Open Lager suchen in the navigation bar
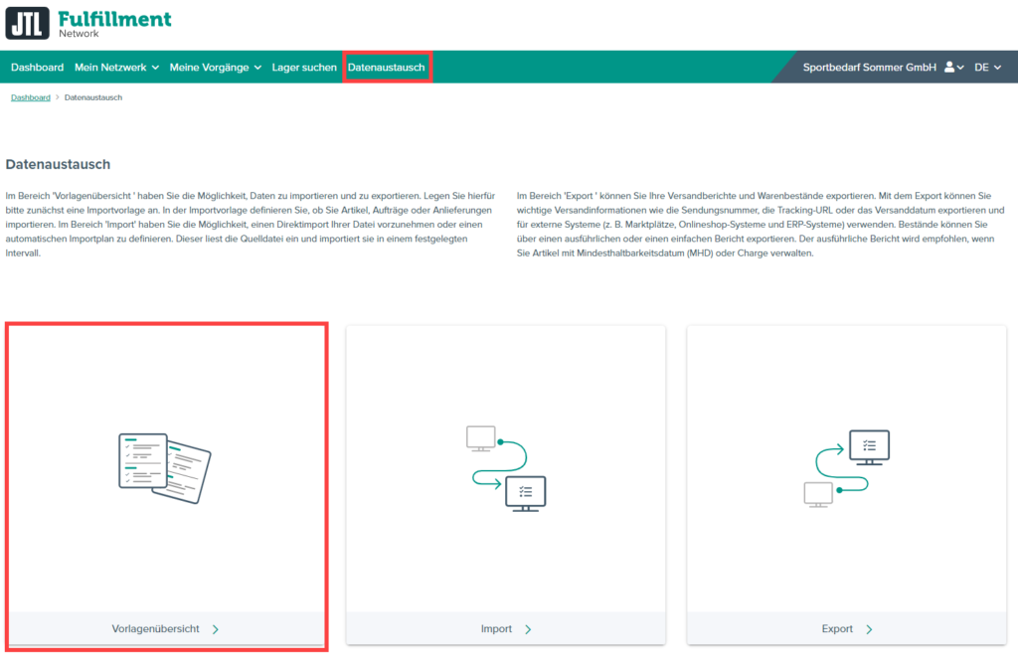Screen dimensions: 1018x665 click(x=304, y=68)
